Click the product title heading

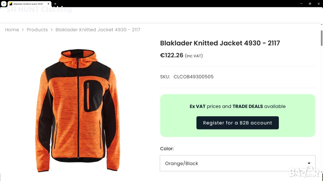[x=220, y=43]
